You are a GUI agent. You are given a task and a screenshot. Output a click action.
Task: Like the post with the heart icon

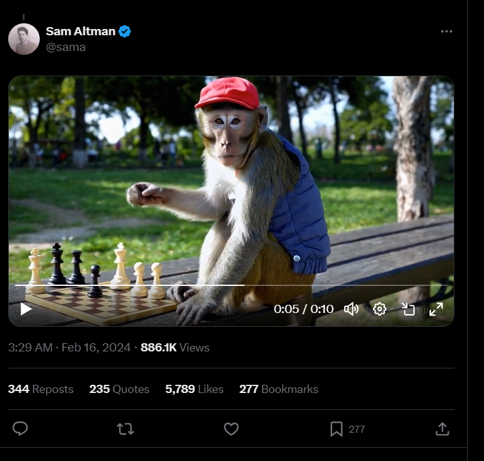231,429
